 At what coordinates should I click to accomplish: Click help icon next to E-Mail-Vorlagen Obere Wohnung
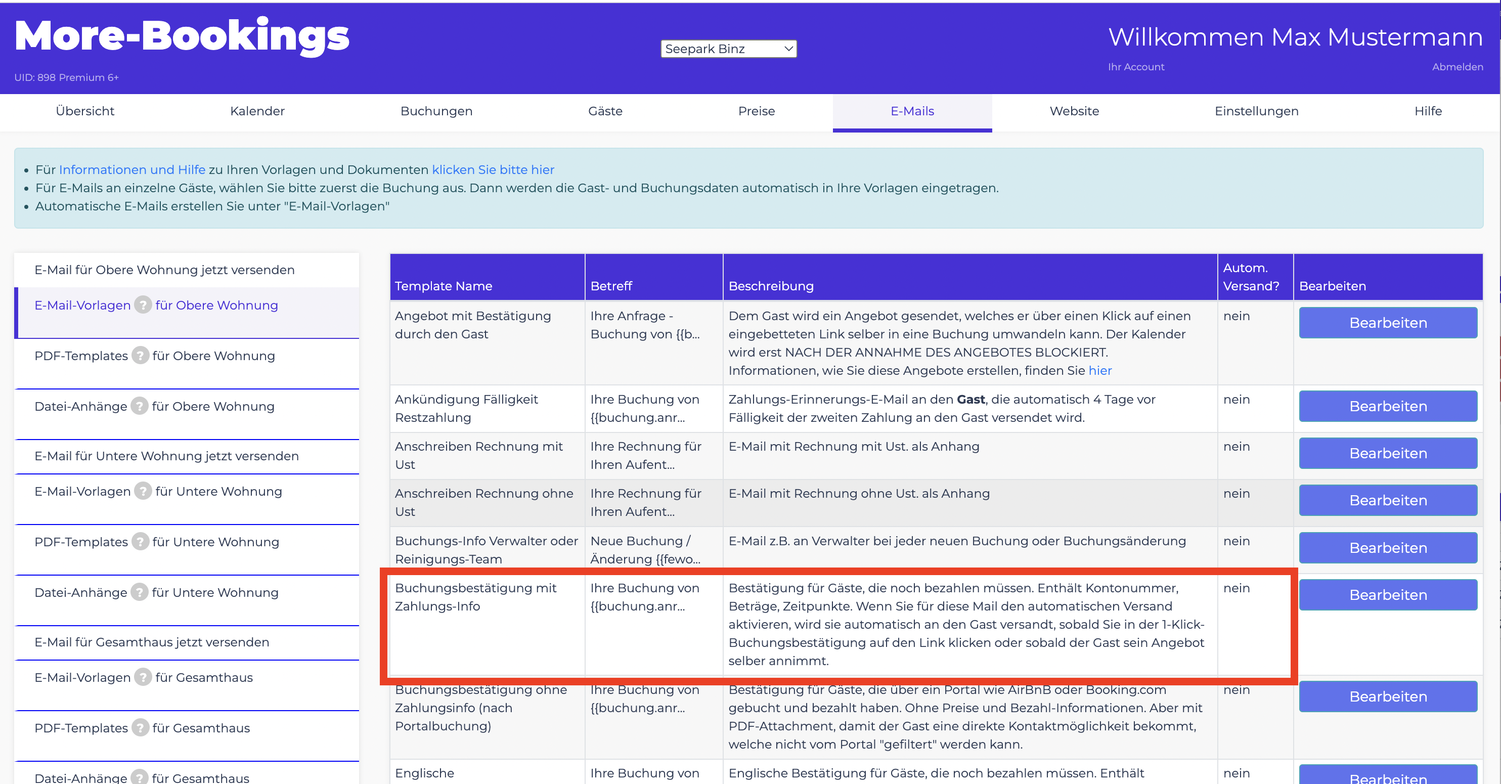tap(143, 305)
